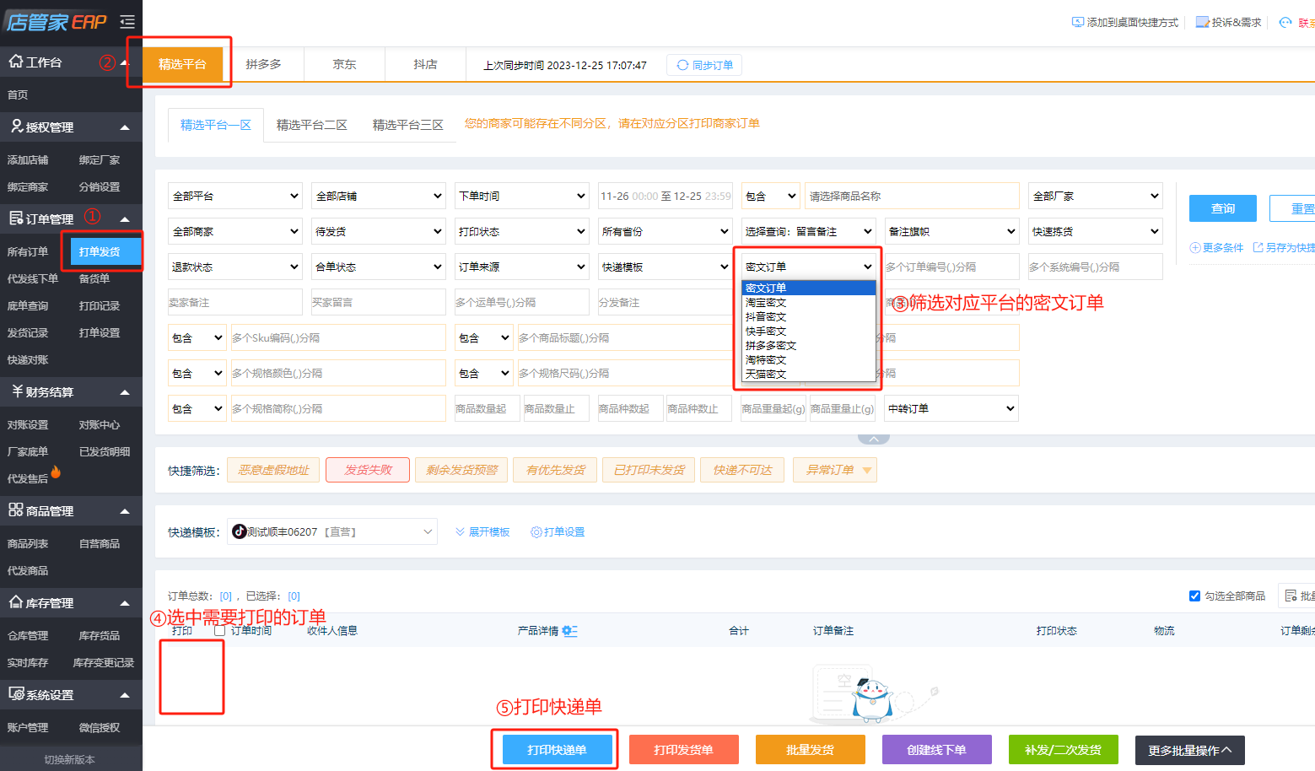The height and width of the screenshot is (771, 1315).
Task: Click the date range field 11-26 至 12-25
Action: pyautogui.click(x=666, y=196)
